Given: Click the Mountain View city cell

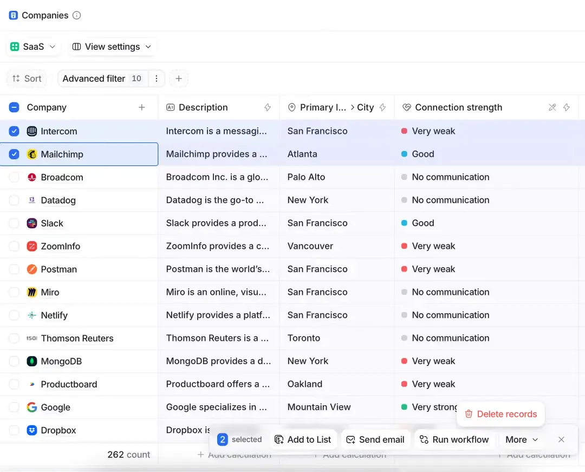Looking at the screenshot, I should 337,408.
